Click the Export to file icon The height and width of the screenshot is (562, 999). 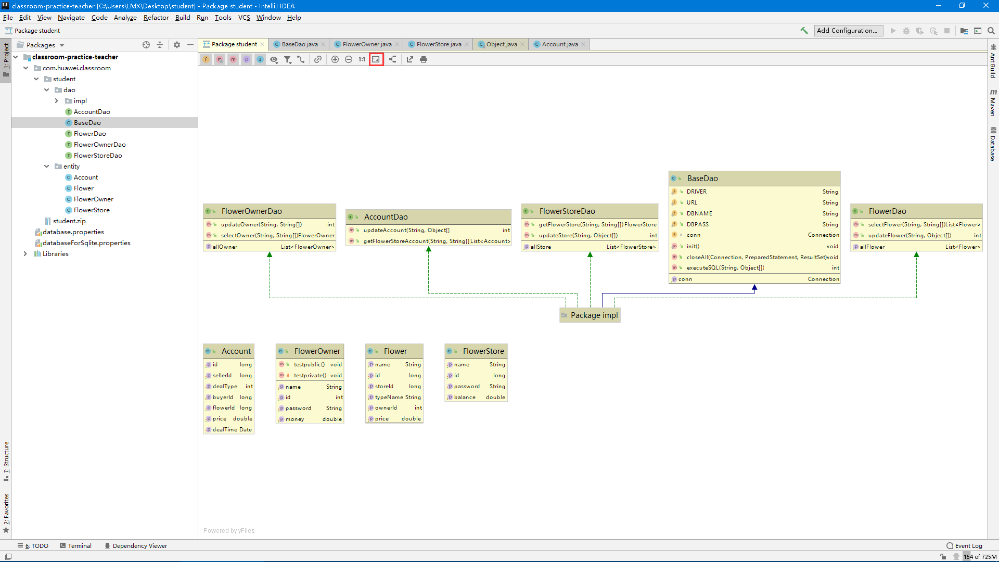(410, 59)
